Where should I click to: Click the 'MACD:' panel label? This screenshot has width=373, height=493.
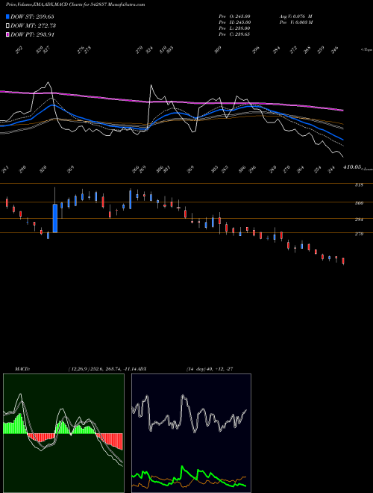22,369
